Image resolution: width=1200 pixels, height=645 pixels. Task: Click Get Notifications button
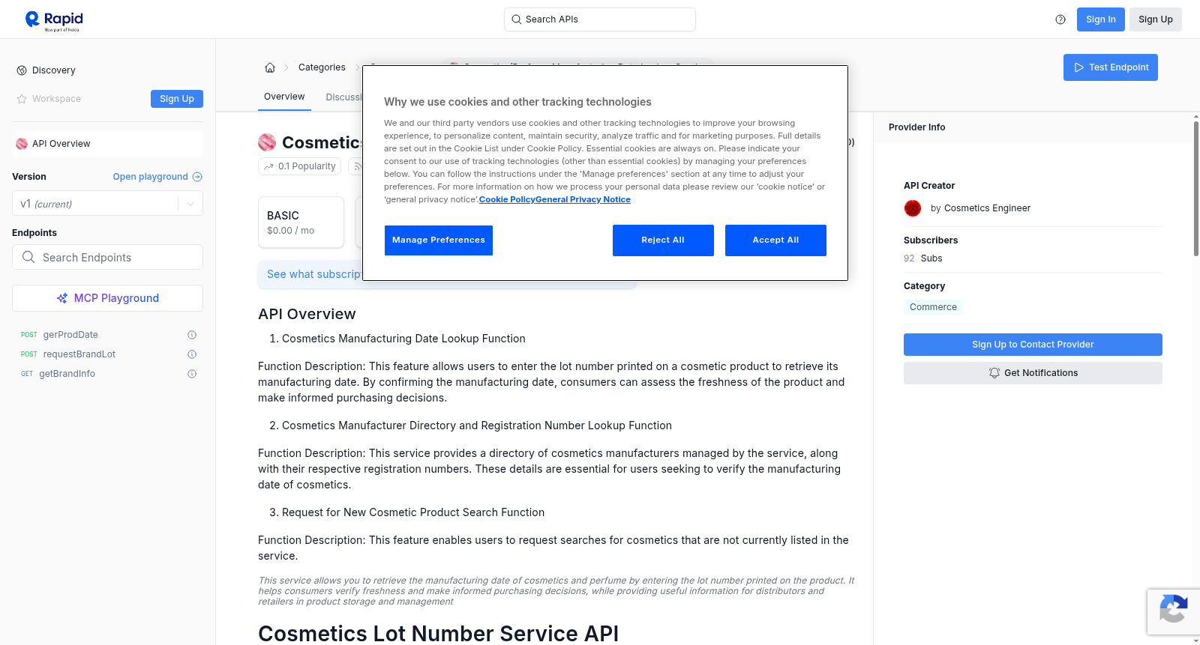click(x=1033, y=373)
